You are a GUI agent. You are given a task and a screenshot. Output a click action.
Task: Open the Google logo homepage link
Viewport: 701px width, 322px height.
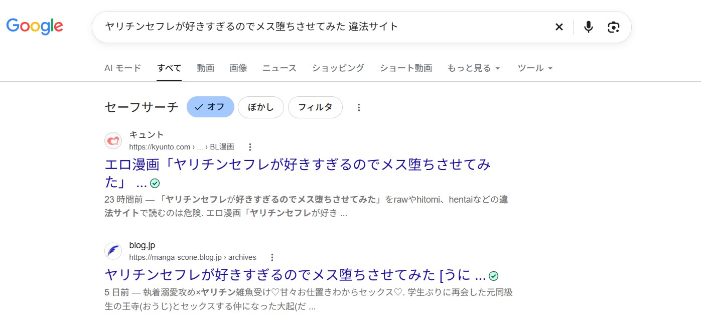pos(35,26)
